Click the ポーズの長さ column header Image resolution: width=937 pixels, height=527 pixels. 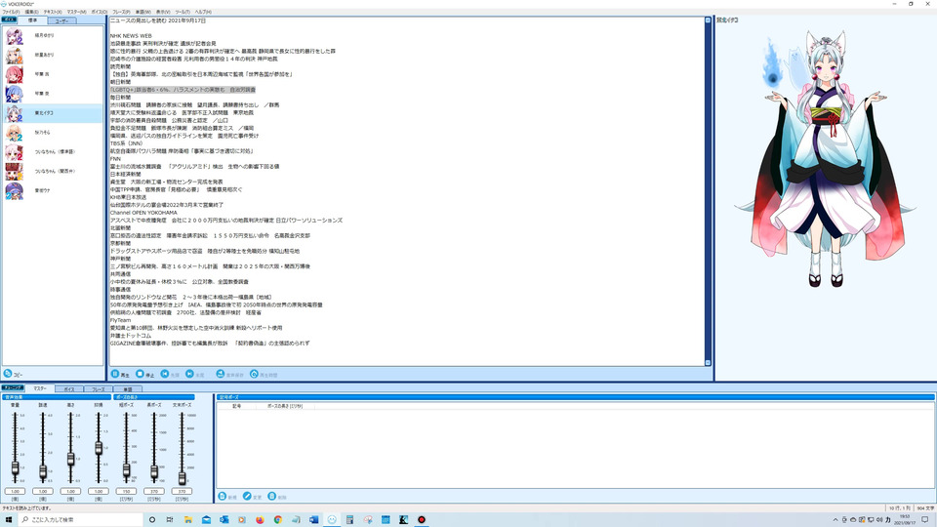click(x=285, y=406)
